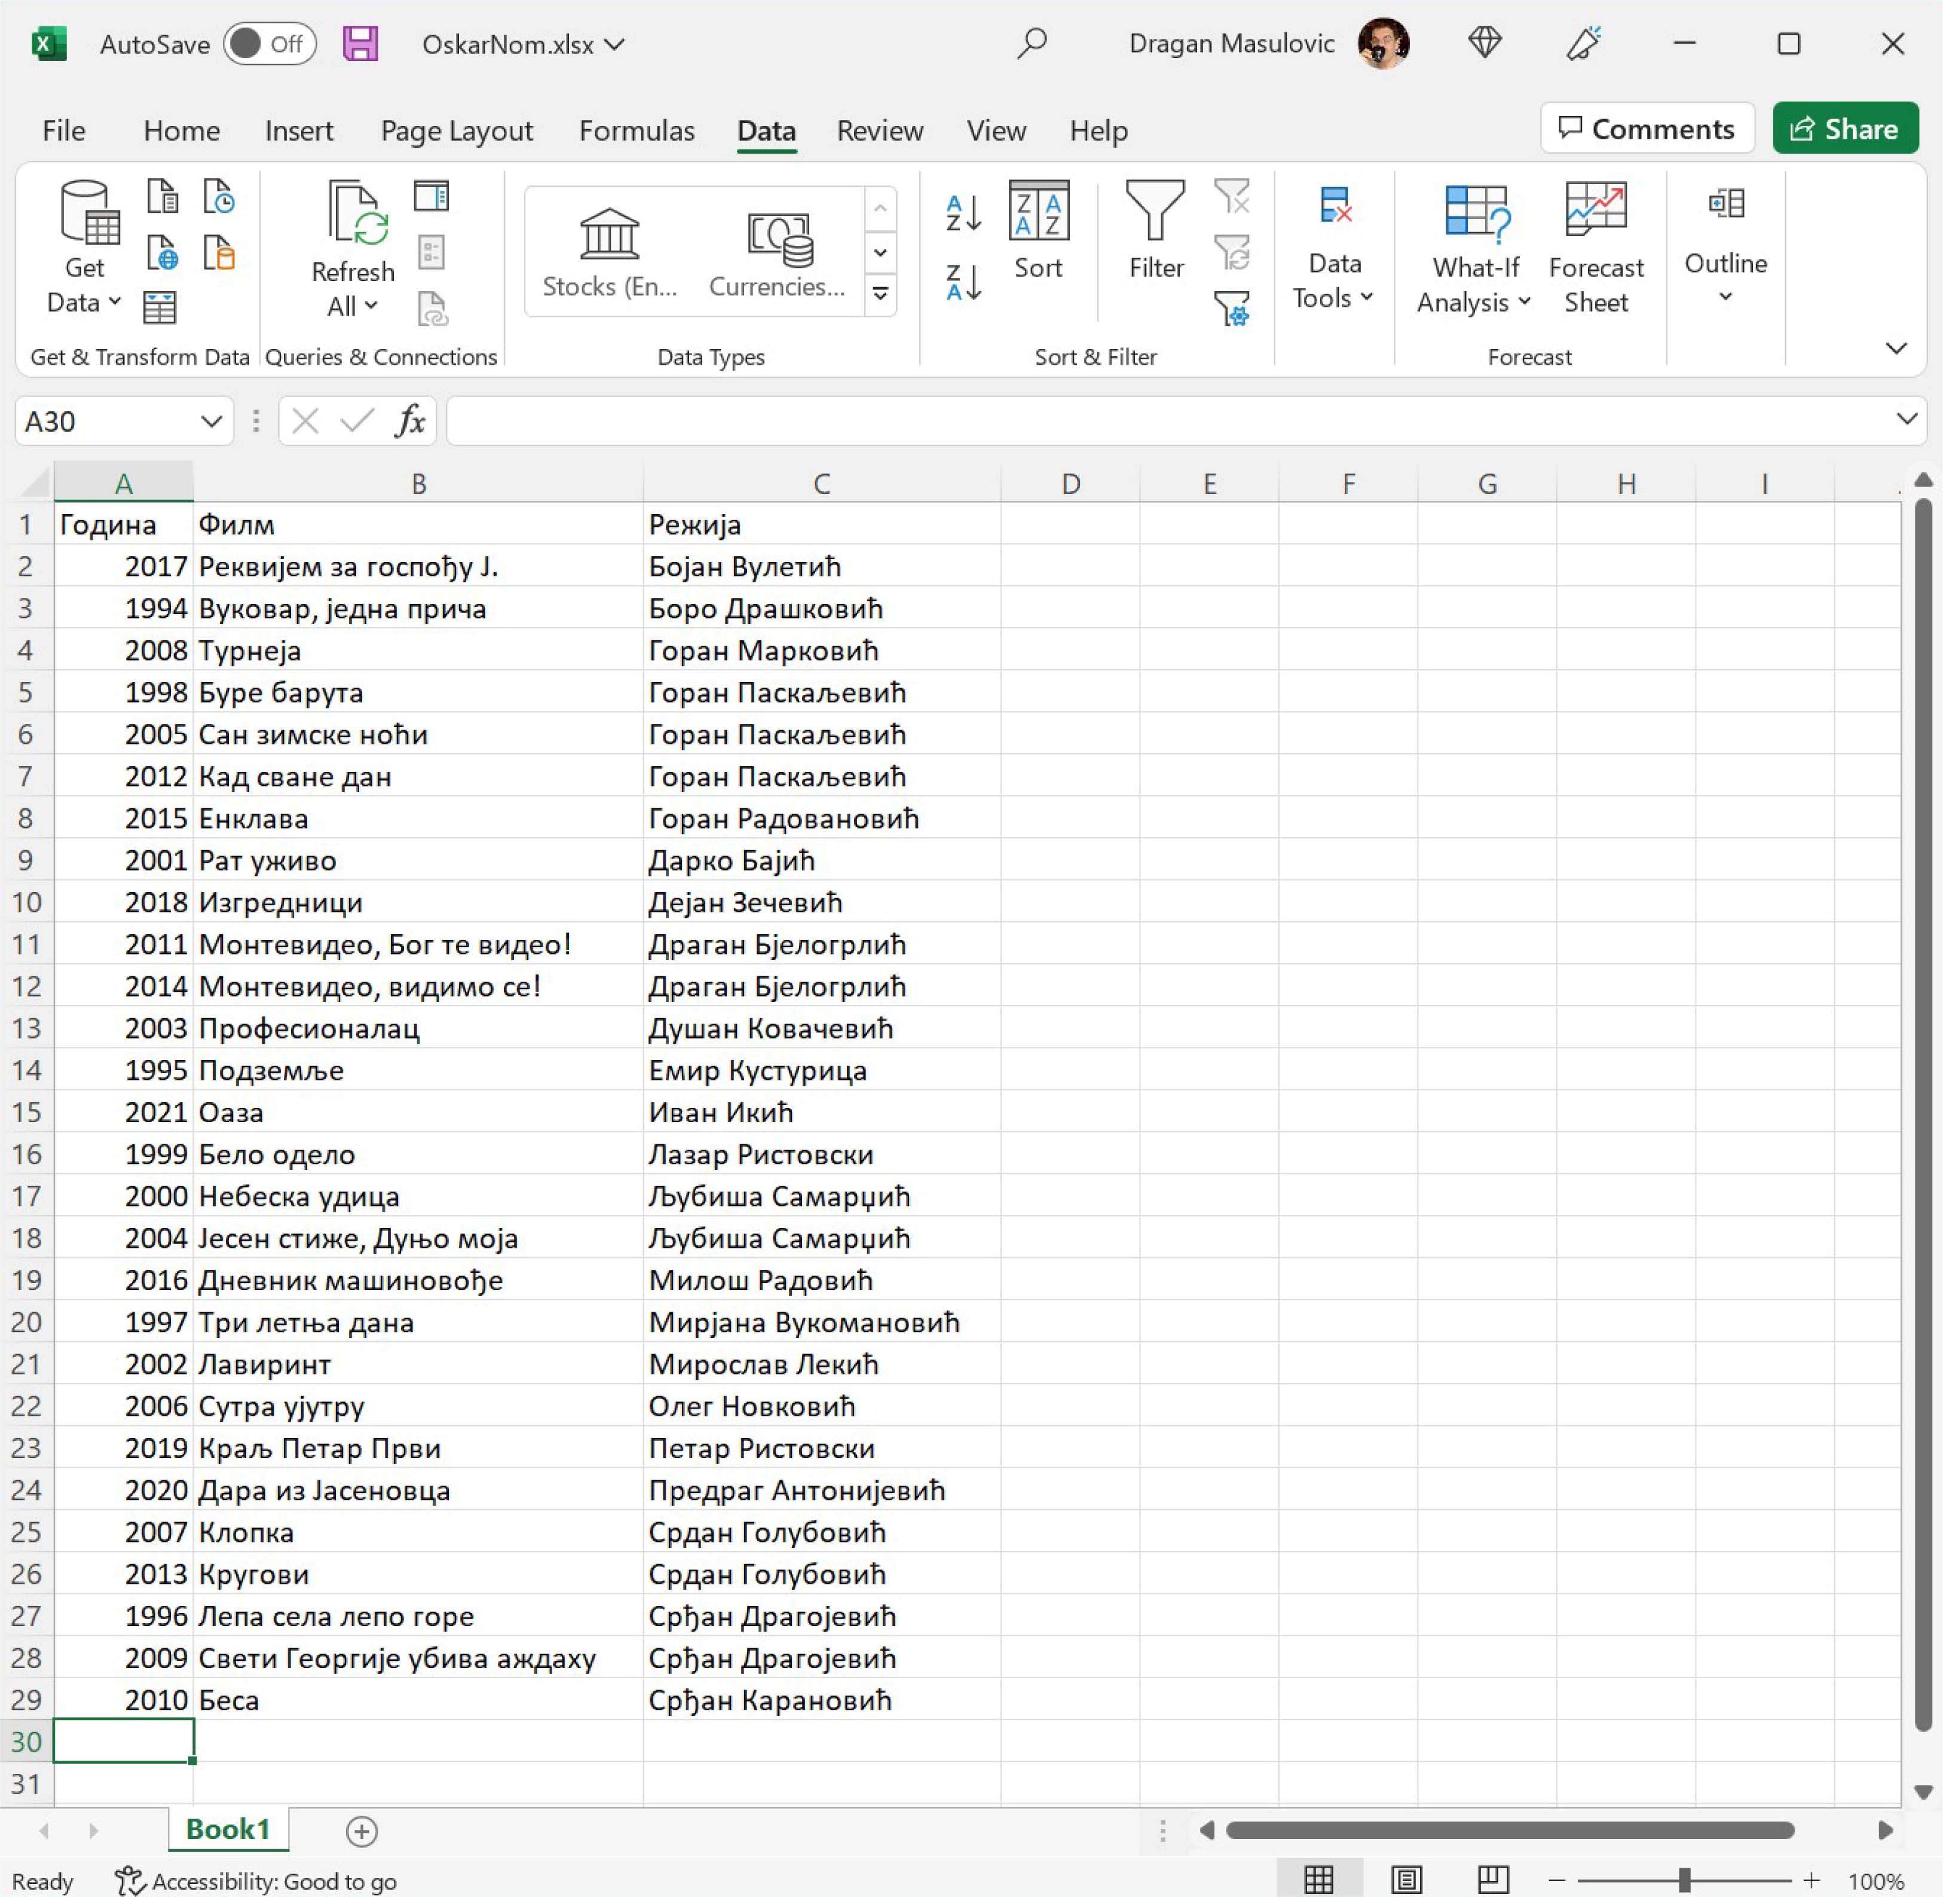The width and height of the screenshot is (1943, 1897).
Task: Click Sort A to Z icon
Action: [x=963, y=213]
